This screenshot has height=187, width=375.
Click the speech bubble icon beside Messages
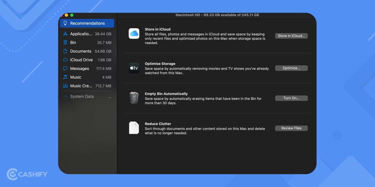65,68
